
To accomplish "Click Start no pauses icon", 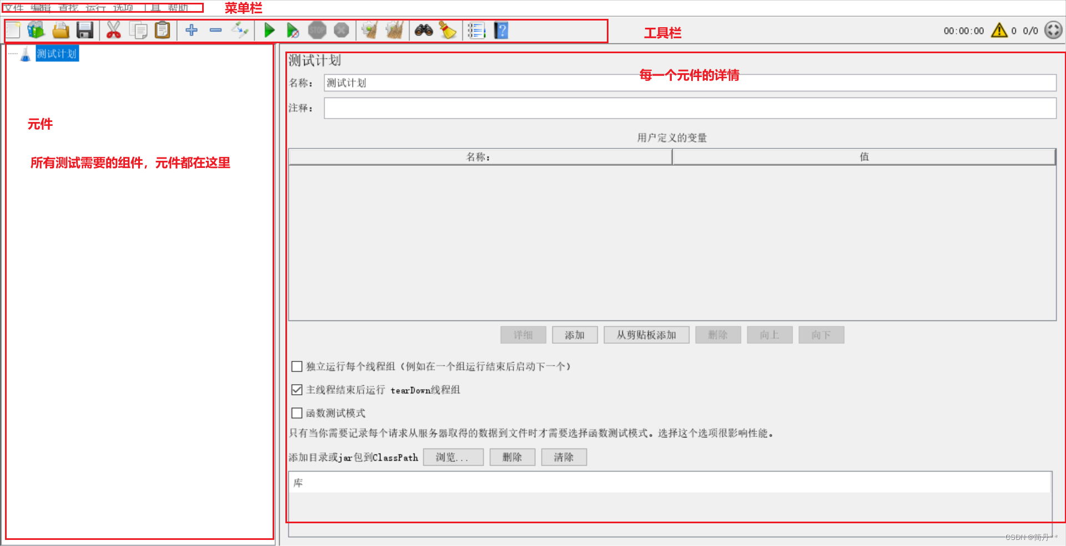I will tap(293, 30).
